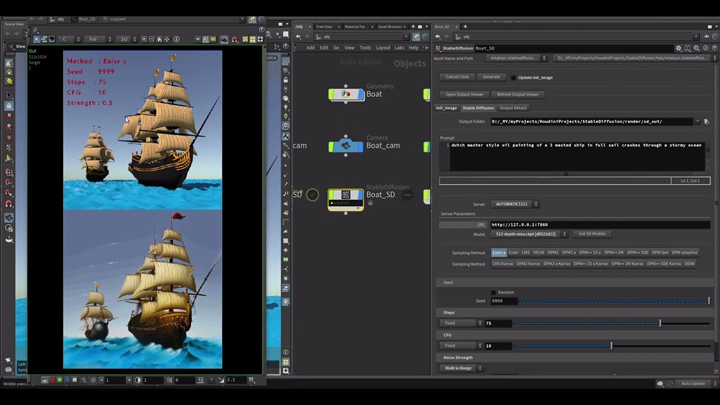Click the folder browse icon next to Output Folder
The width and height of the screenshot is (720, 405).
(706, 121)
